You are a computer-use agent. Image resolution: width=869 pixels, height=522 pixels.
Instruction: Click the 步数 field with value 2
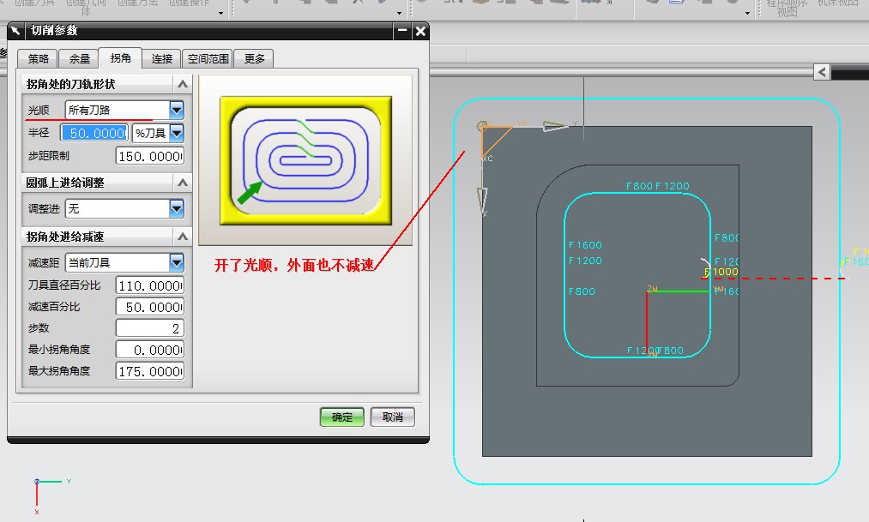(x=150, y=328)
